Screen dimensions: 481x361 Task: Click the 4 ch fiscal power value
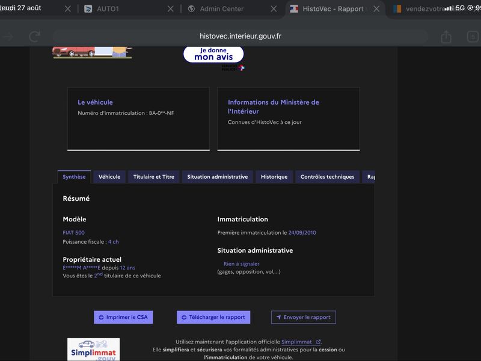(114, 242)
